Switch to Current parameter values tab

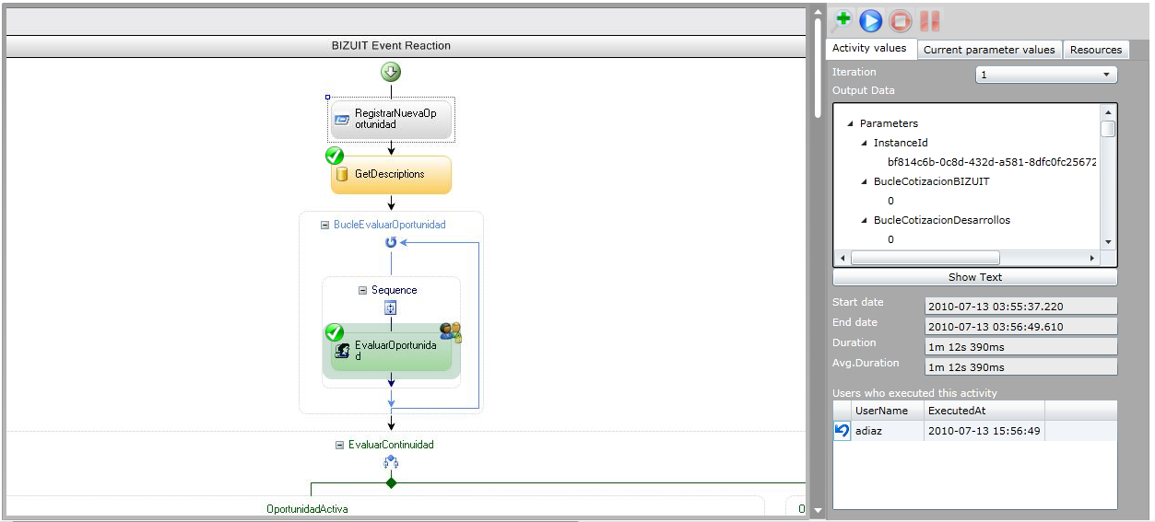coord(989,50)
